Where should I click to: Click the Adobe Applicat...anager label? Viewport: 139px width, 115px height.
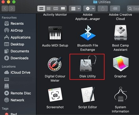(x=88, y=17)
